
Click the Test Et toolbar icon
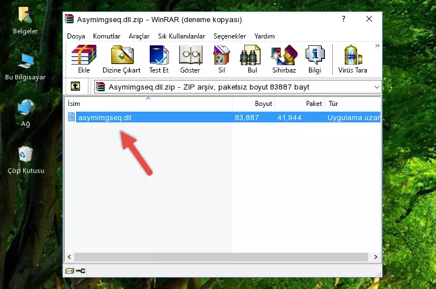coord(159,59)
